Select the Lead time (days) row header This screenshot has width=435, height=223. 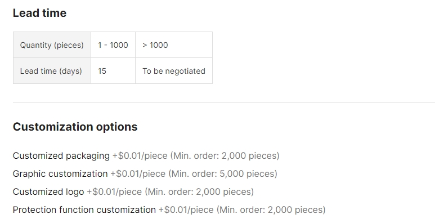52,71
